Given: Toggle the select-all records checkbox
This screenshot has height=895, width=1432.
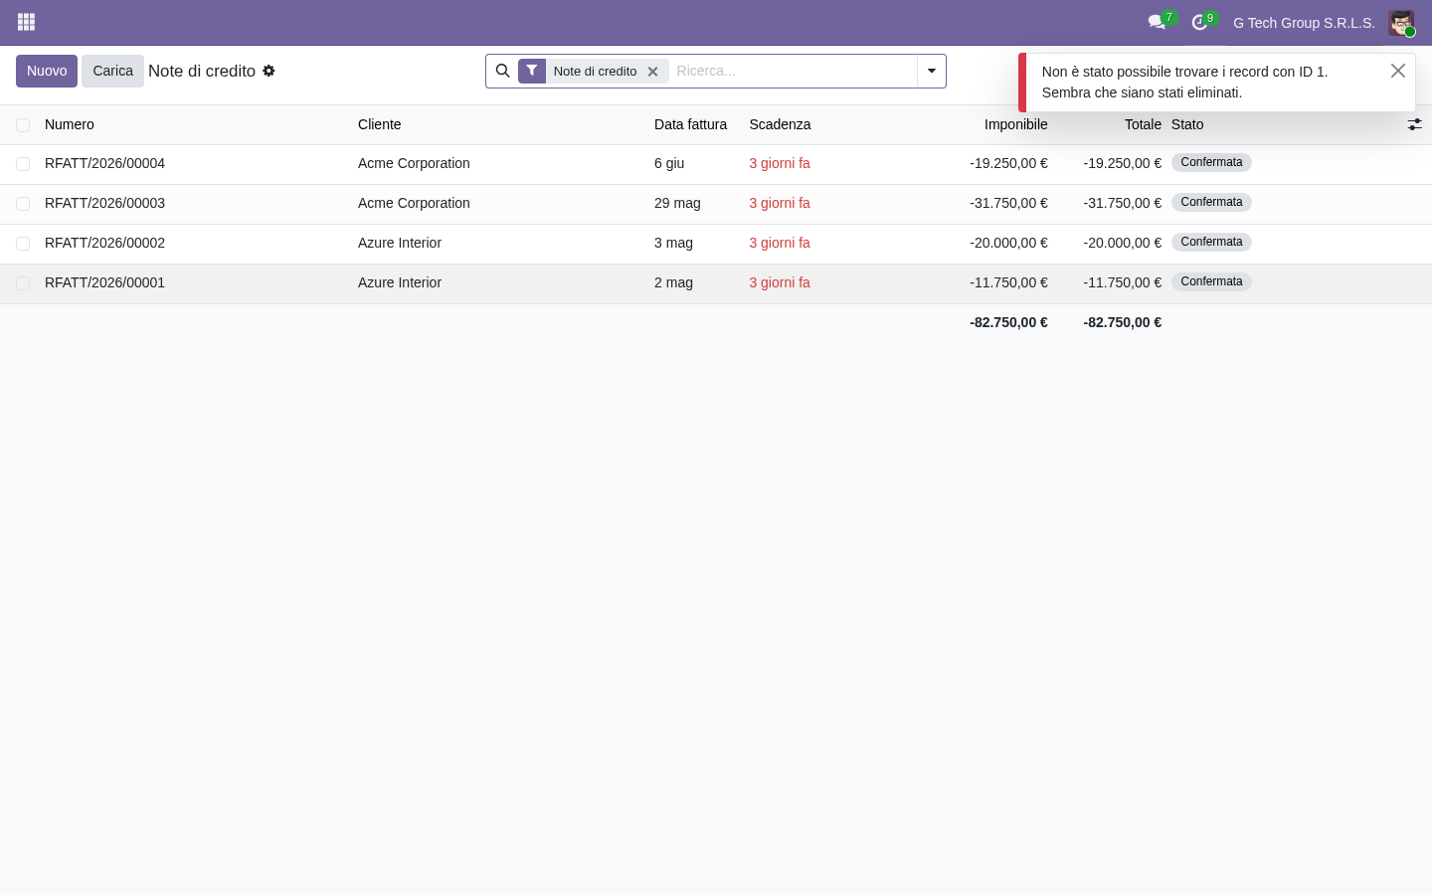Looking at the screenshot, I should point(23,125).
